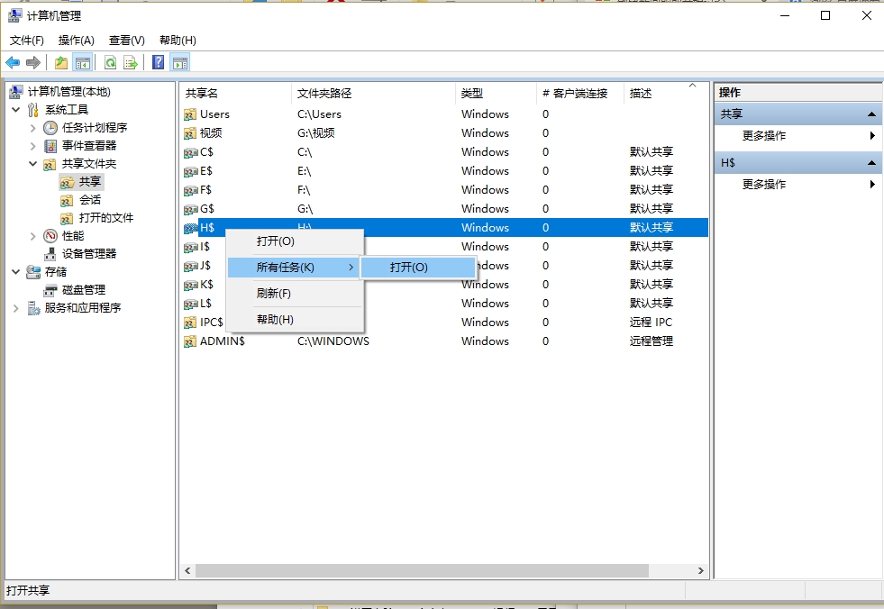Screen dimensions: 884x609
Task: Expand the 服务和应用程序 tree node
Action: coord(16,308)
